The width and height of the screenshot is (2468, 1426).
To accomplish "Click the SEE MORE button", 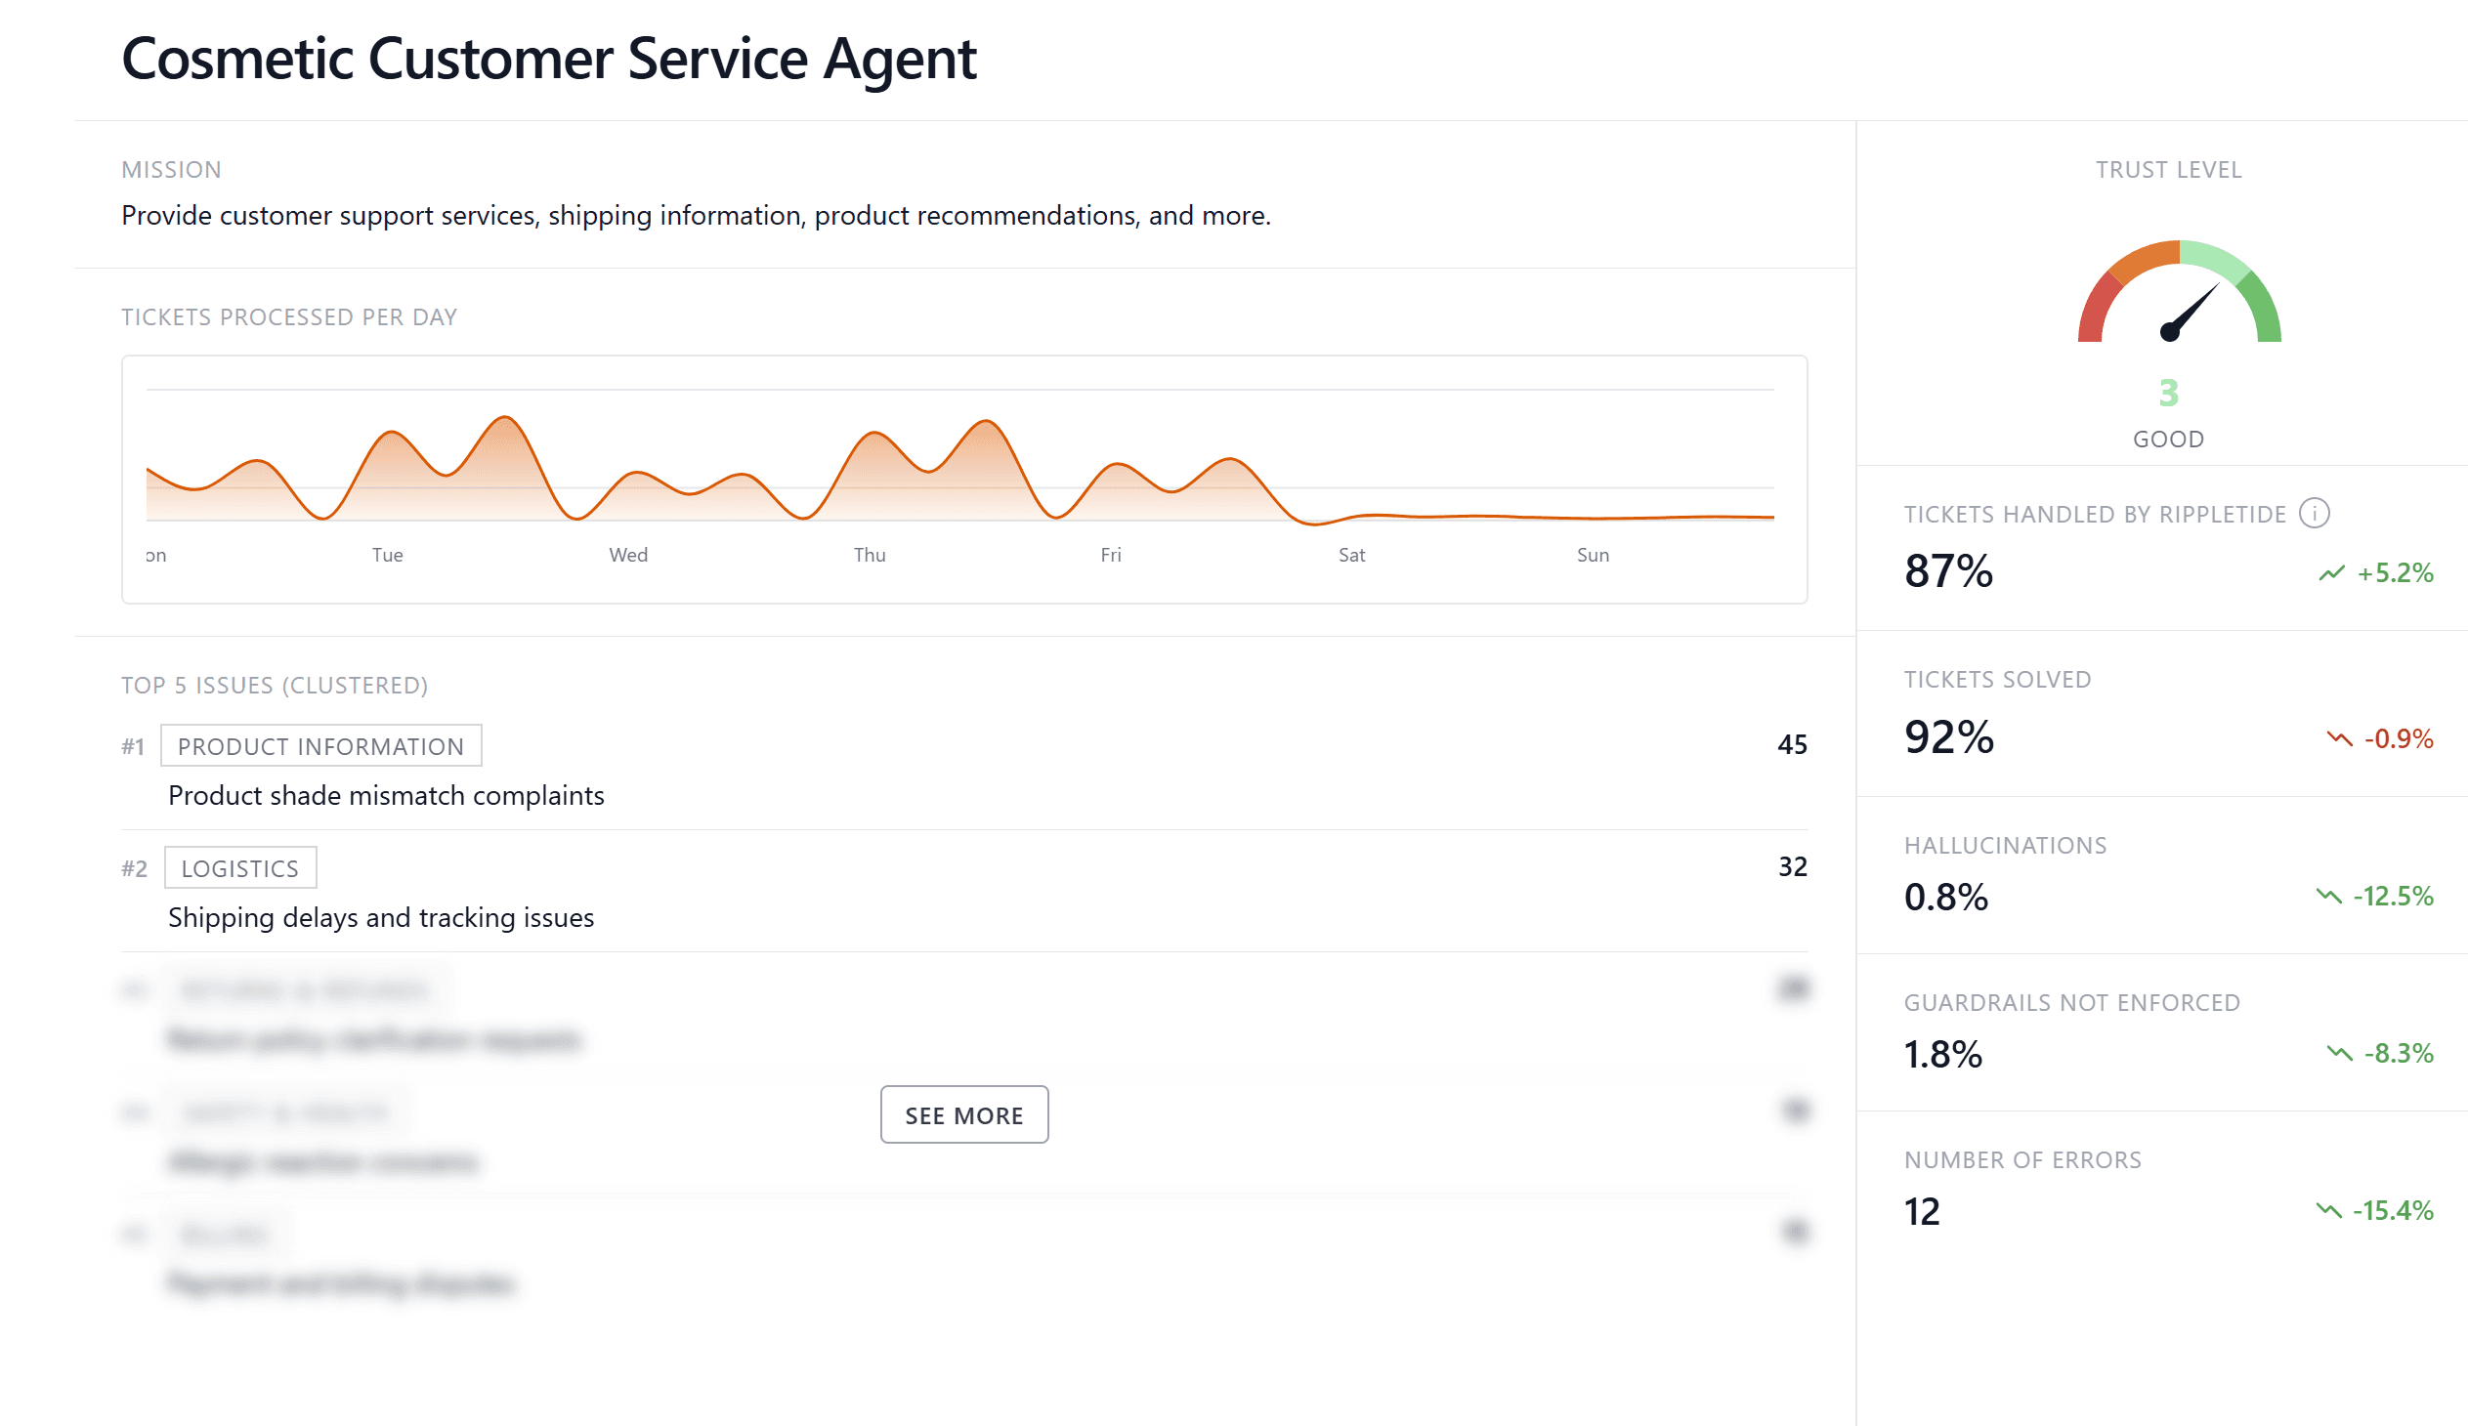I will (963, 1114).
